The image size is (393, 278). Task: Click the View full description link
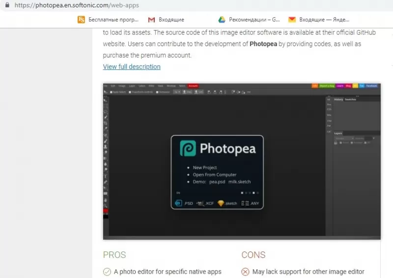(132, 67)
